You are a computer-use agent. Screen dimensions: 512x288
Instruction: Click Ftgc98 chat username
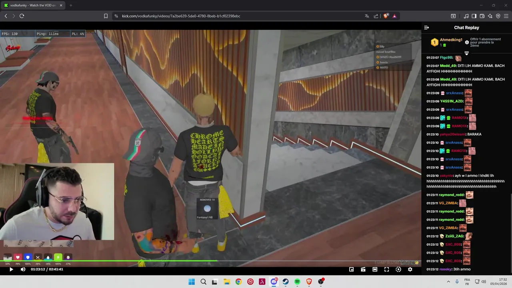[446, 58]
